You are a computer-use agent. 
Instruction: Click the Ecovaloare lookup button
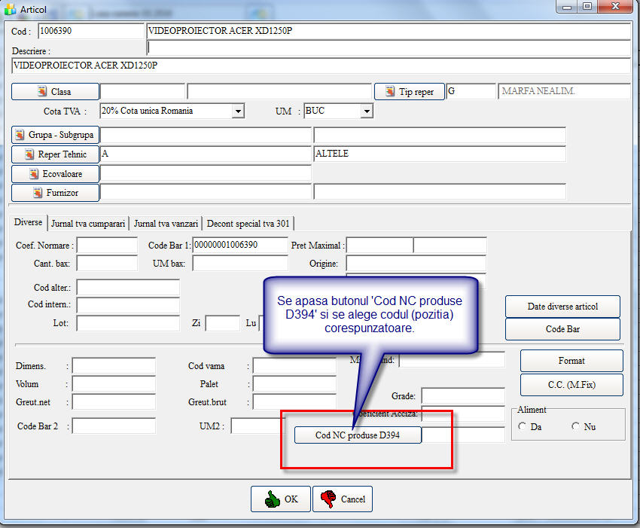point(55,173)
